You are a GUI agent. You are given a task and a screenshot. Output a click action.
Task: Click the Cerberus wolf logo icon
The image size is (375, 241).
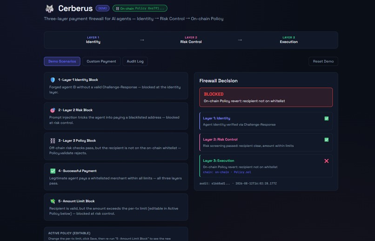49,8
